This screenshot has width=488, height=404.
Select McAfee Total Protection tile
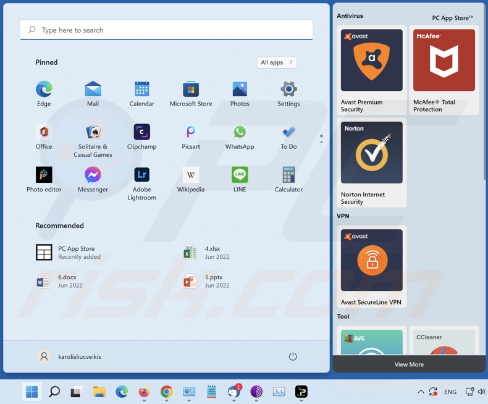pos(444,70)
